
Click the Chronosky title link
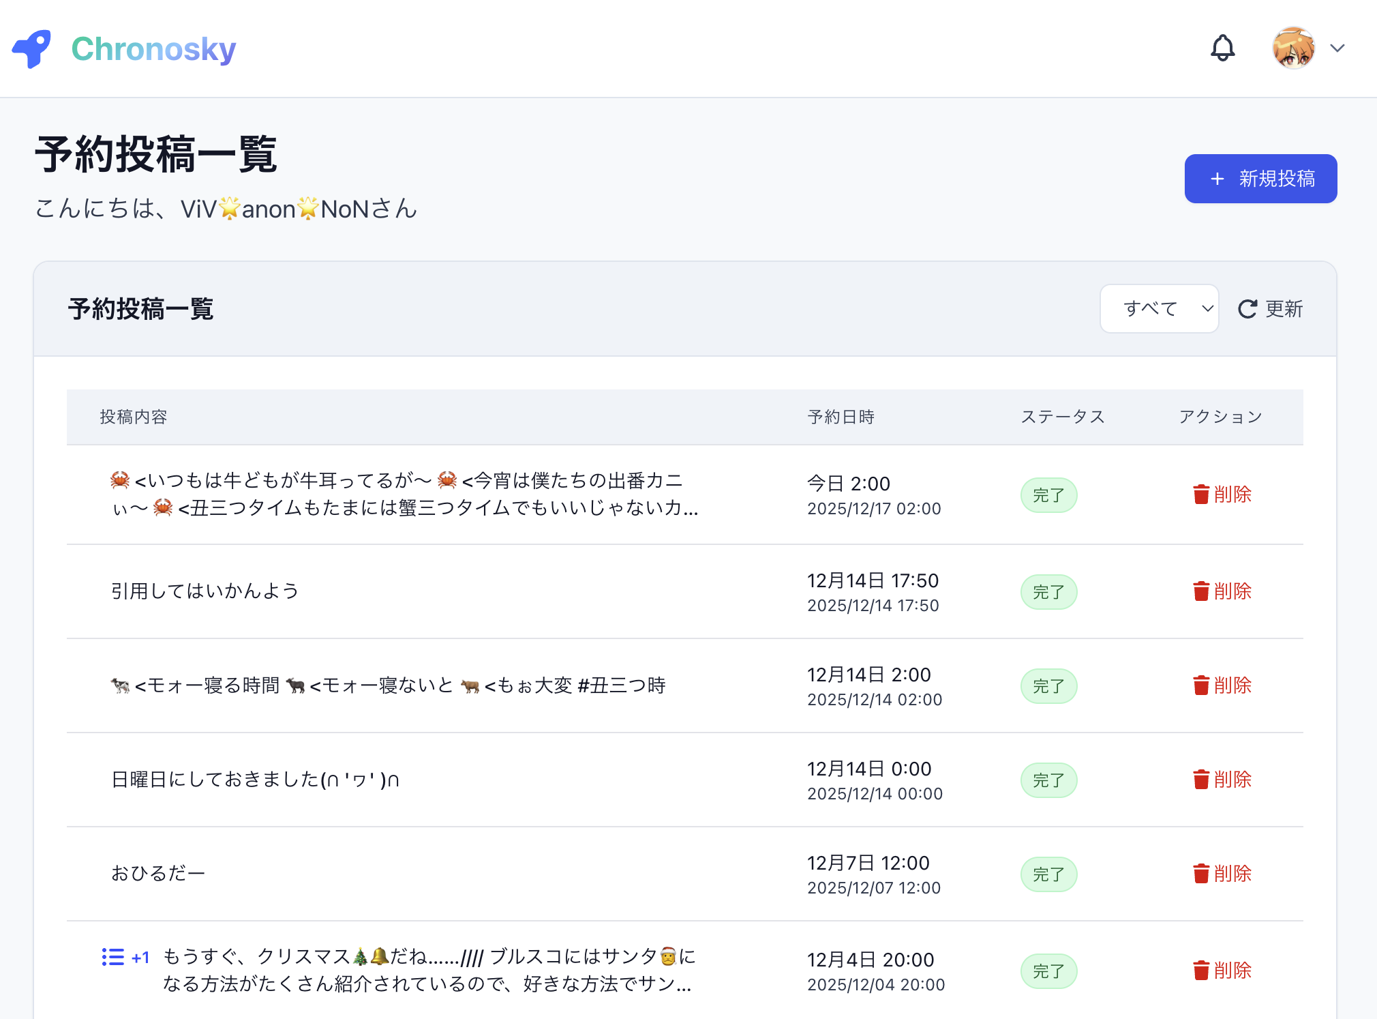click(x=153, y=49)
